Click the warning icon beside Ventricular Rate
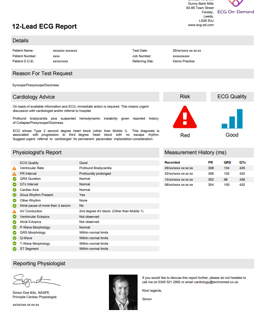Image resolution: width=270 pixels, height=325 pixels. 15,168
